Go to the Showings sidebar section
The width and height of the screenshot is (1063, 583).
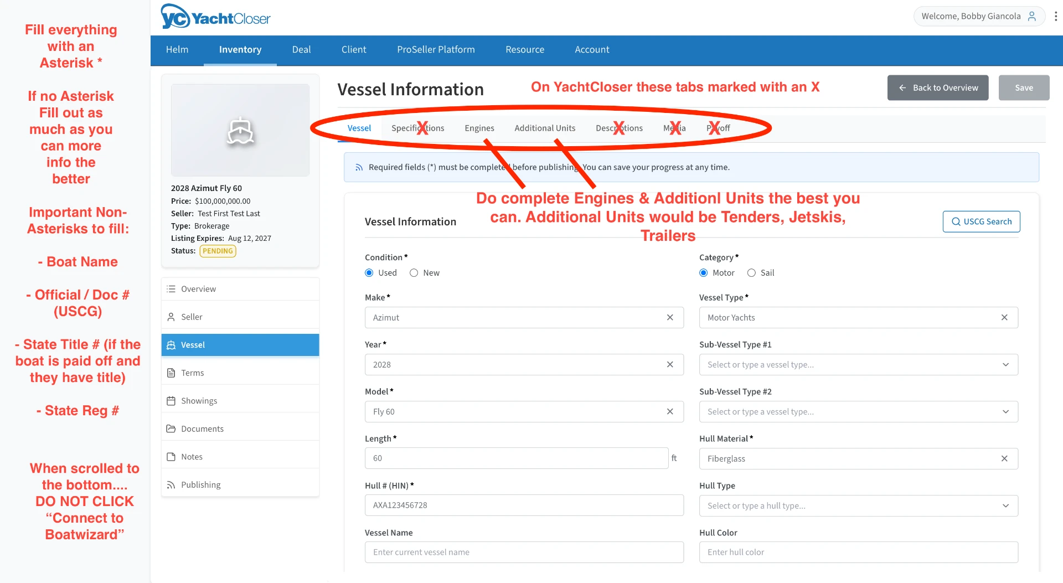coord(240,401)
